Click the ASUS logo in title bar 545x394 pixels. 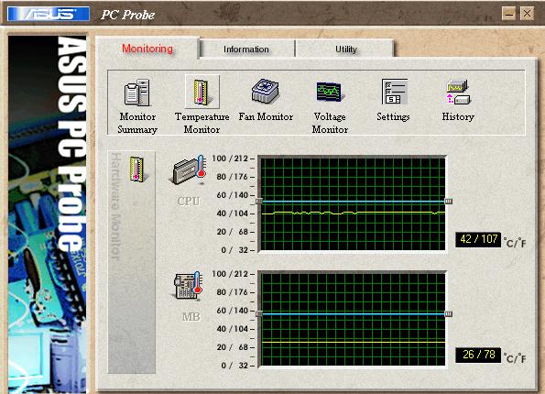[49, 14]
